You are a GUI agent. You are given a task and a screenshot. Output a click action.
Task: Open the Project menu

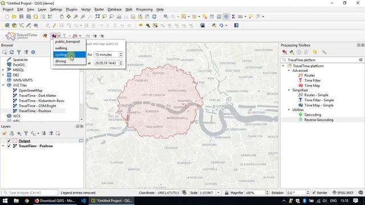tap(8, 9)
